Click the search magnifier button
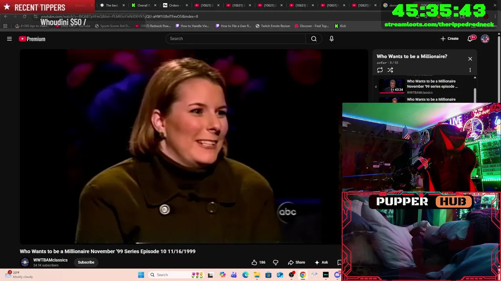Image resolution: width=501 pixels, height=281 pixels. click(314, 39)
